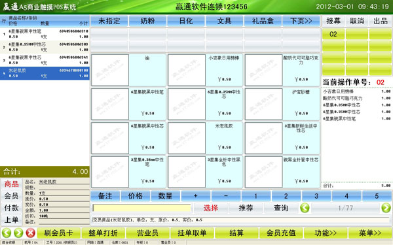Viewport: 393px width, 245px height.
Task: Switch to the 奶粉 category
Action: pos(147,21)
